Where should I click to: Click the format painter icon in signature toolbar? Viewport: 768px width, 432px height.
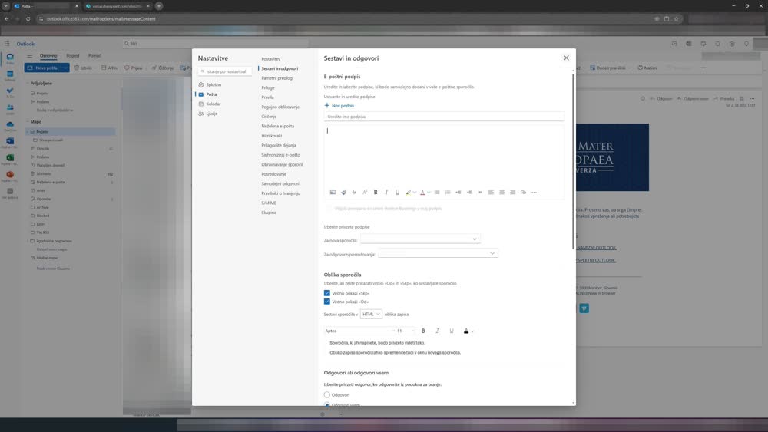[x=343, y=193]
